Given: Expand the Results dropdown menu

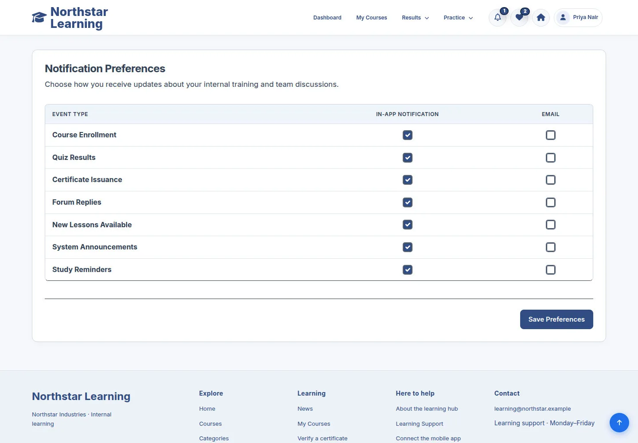Looking at the screenshot, I should pyautogui.click(x=415, y=18).
